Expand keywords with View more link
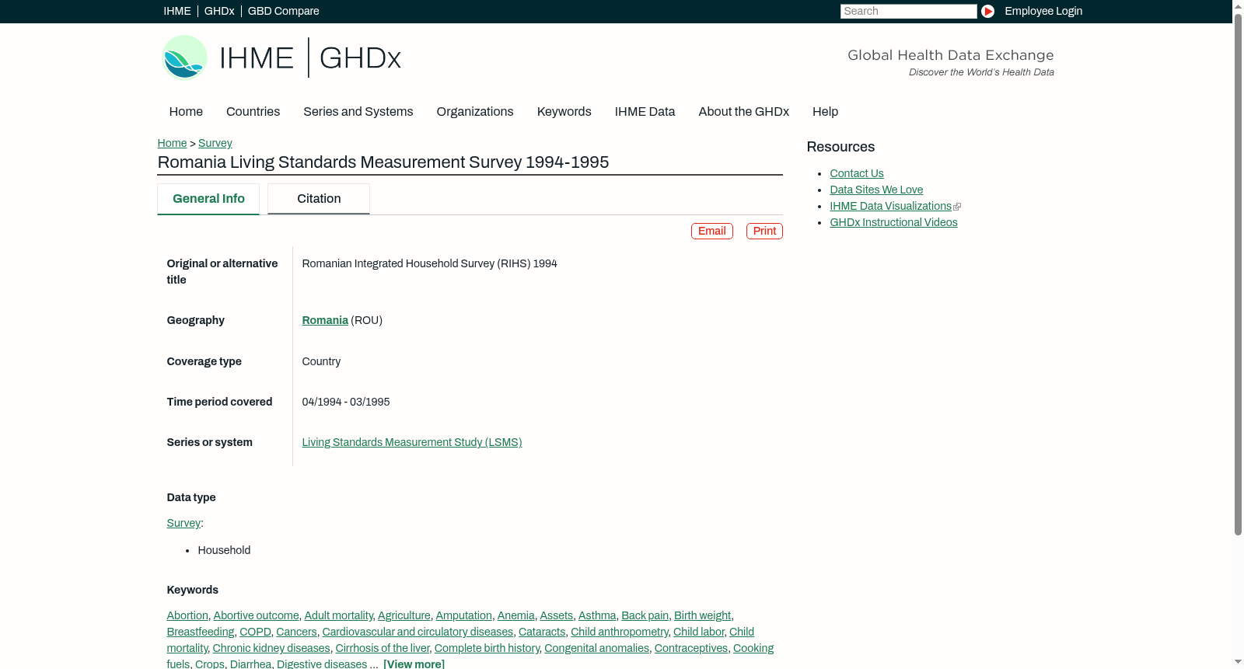The height and width of the screenshot is (669, 1244). coord(414,664)
